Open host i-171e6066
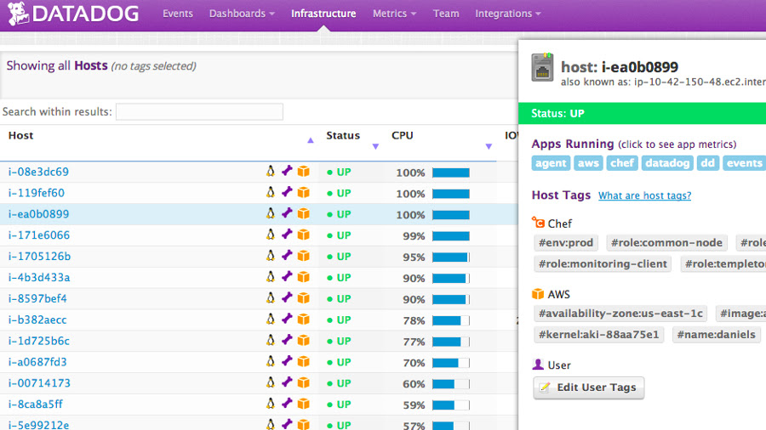766x430 pixels. pyautogui.click(x=39, y=235)
